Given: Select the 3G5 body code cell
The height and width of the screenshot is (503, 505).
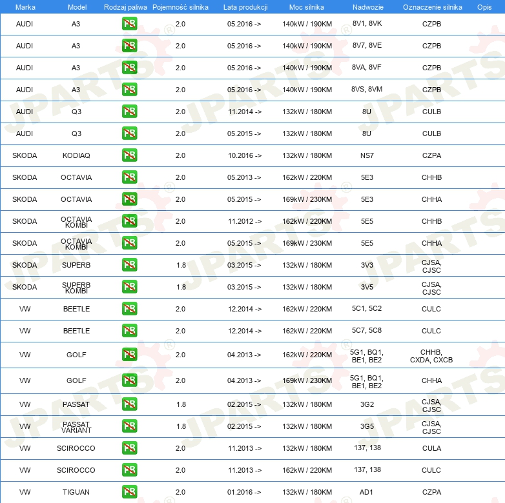Looking at the screenshot, I should click(x=367, y=426).
